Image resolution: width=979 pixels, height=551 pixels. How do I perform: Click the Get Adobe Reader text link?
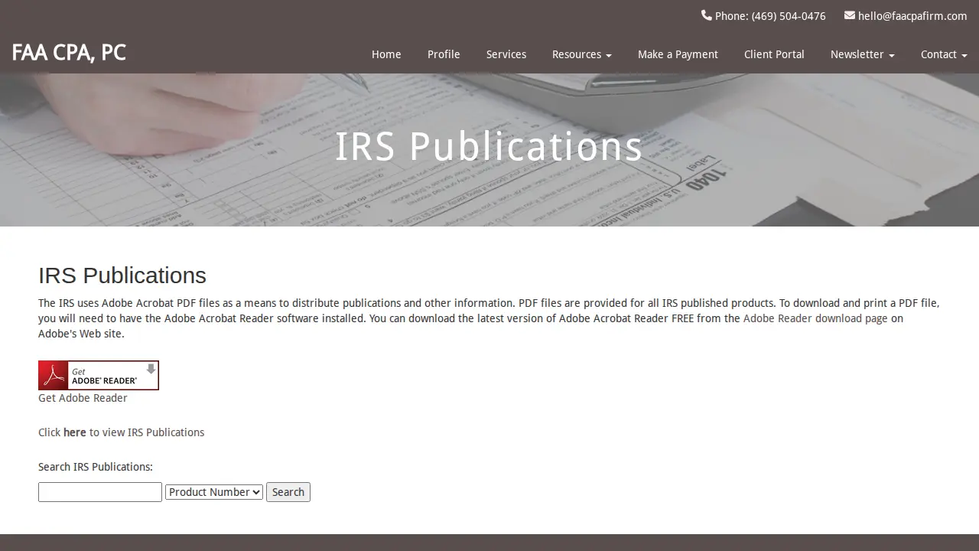click(83, 398)
